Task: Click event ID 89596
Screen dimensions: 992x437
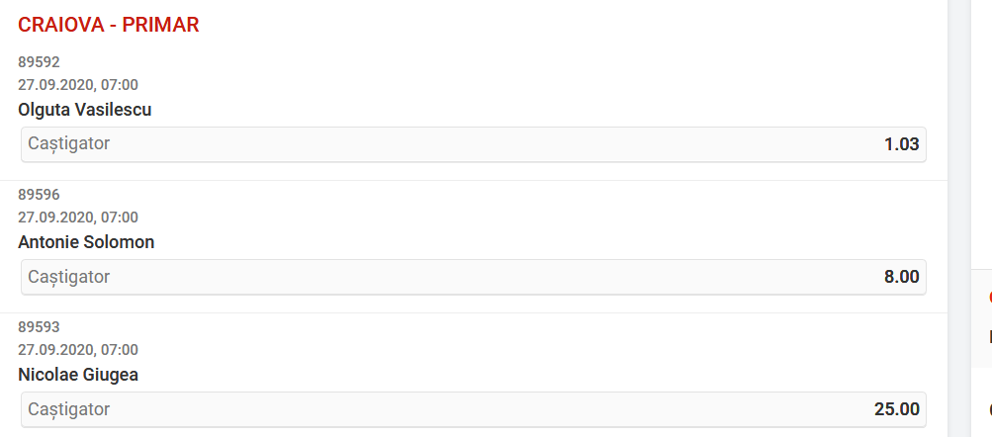Action: (x=39, y=195)
